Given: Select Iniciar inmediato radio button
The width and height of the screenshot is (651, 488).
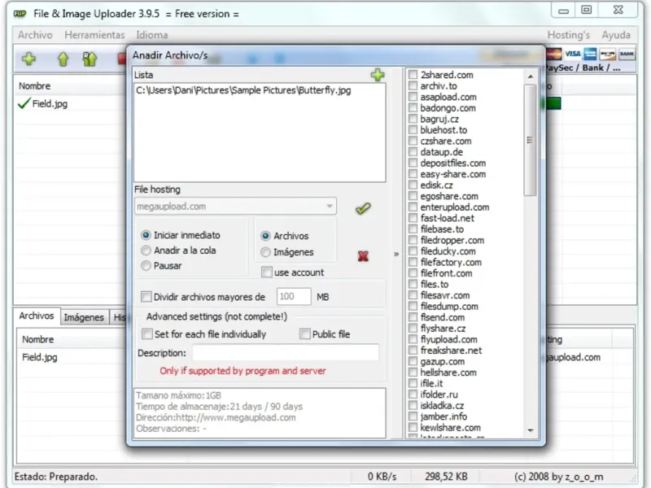Looking at the screenshot, I should [146, 235].
